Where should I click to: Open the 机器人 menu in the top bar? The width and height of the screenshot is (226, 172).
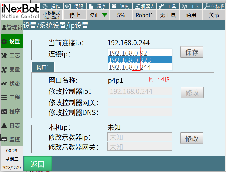pos(144,6)
